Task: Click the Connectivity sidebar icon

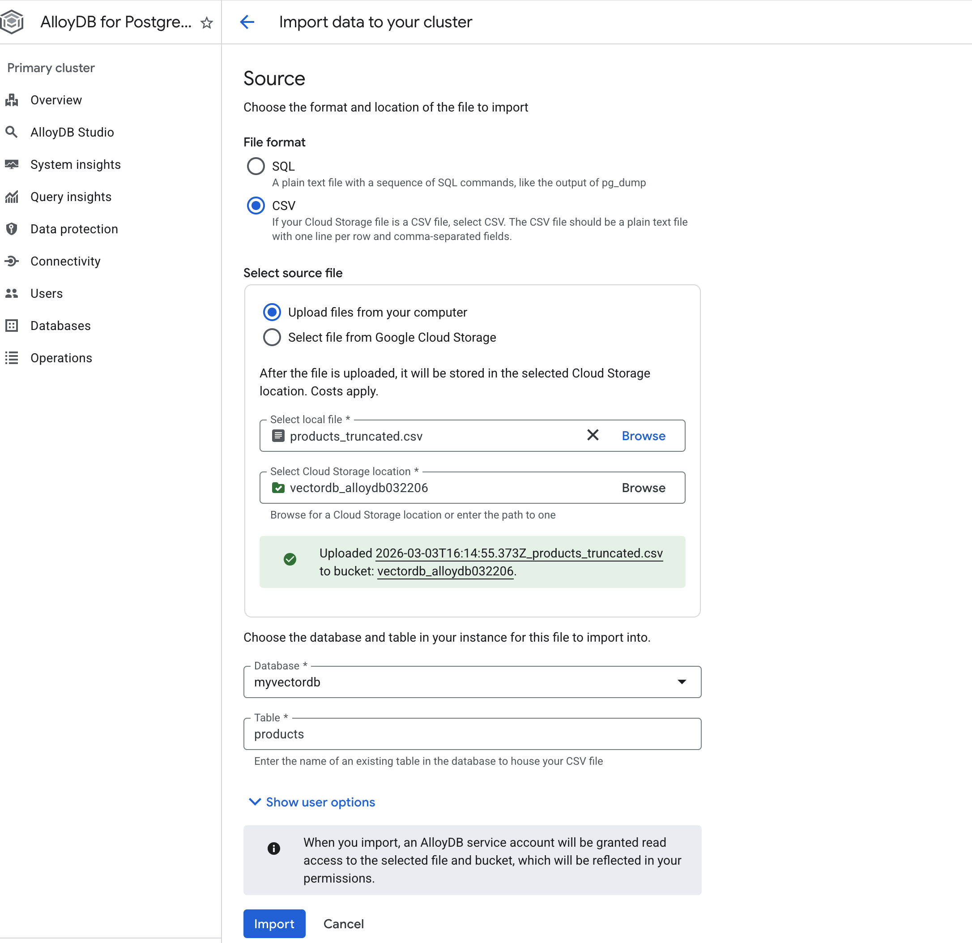Action: click(12, 261)
